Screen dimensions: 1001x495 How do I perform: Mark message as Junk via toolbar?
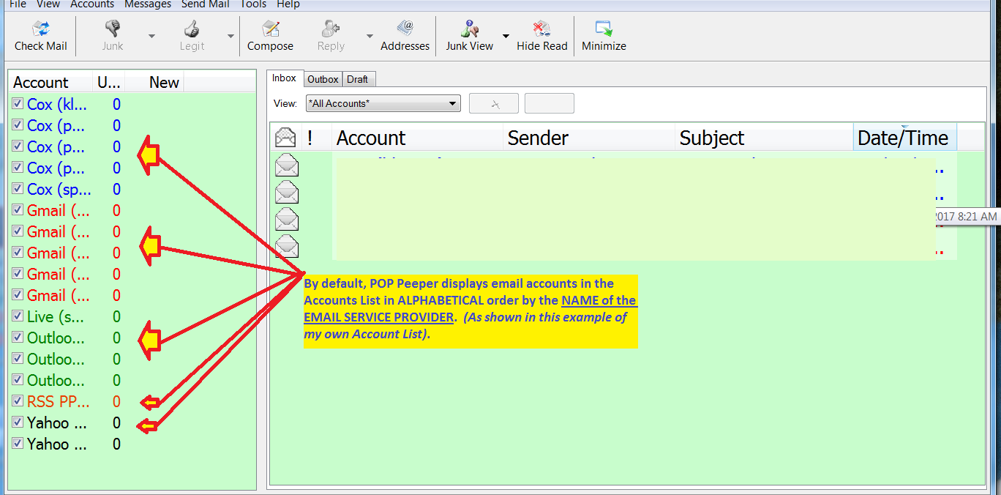(x=113, y=36)
